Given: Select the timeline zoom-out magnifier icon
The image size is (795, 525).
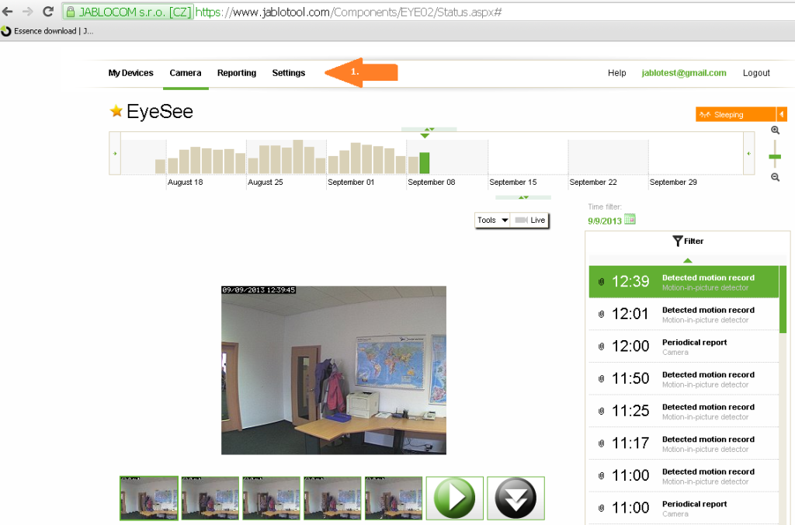Looking at the screenshot, I should pos(775,177).
